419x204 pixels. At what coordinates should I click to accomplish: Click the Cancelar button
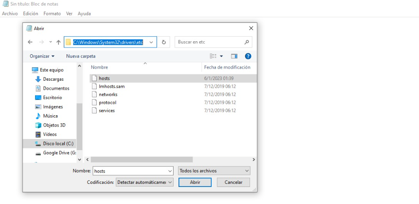click(x=233, y=182)
